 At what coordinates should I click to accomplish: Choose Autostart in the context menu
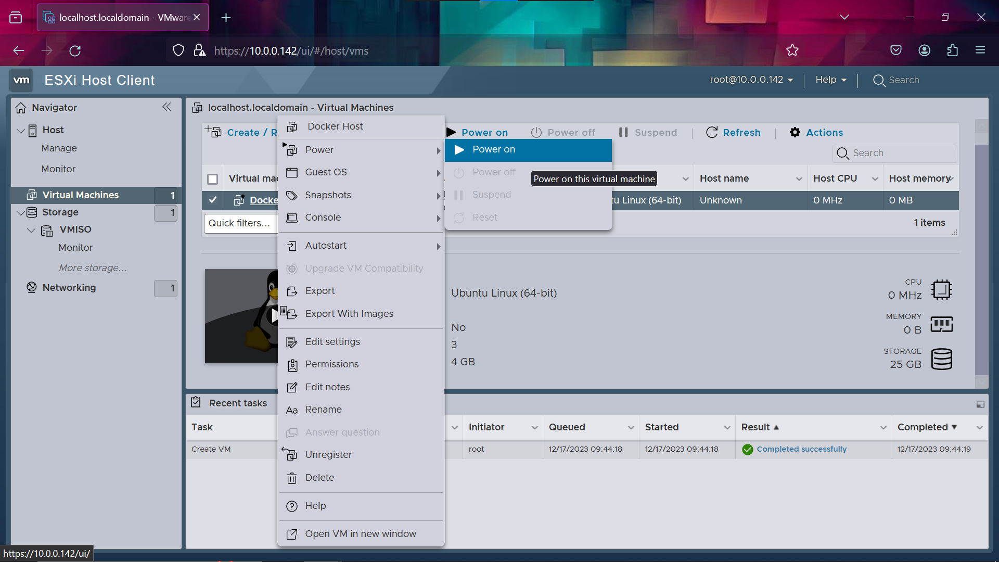[x=361, y=246]
